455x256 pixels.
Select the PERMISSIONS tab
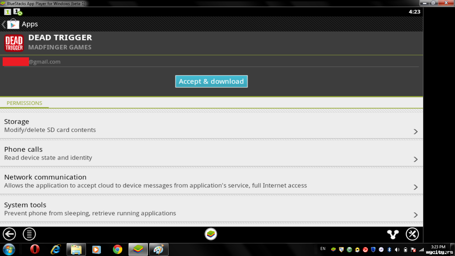tap(24, 103)
